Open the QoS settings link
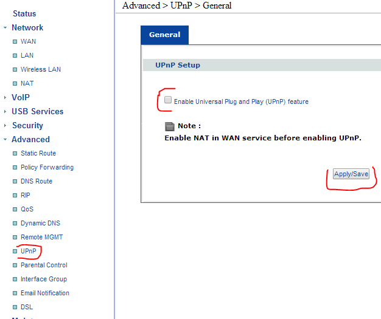 (x=27, y=209)
